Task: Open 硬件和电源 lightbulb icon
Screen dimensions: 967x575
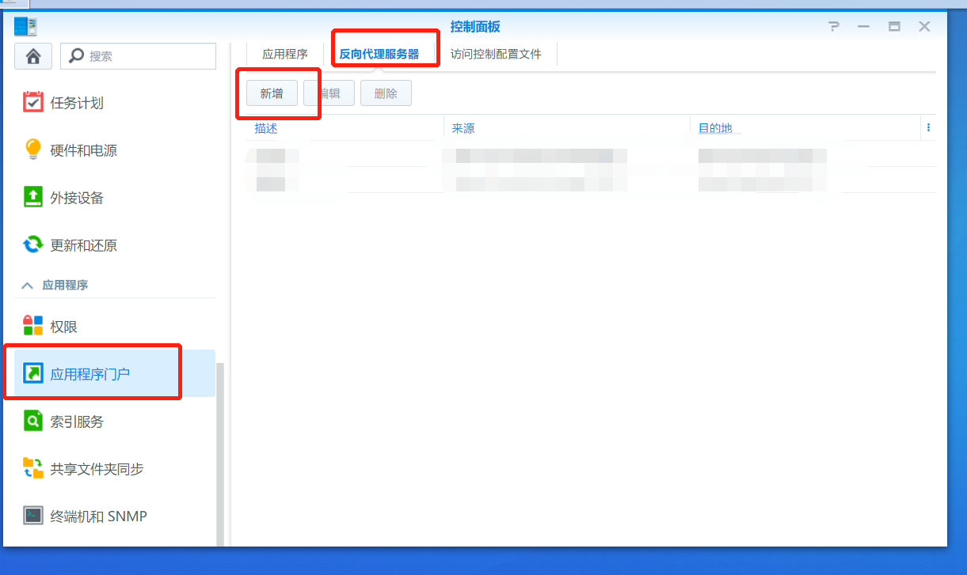Action: (33, 150)
